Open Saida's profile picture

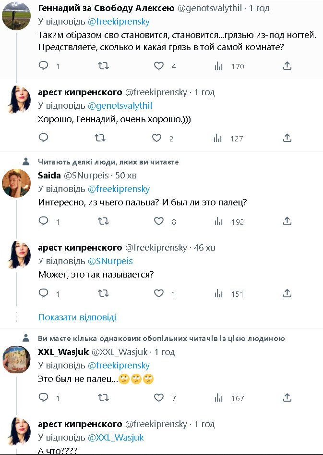(x=16, y=183)
